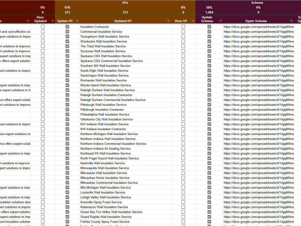This screenshot has width=301, height=226.
Task: Select the 15% summary cell
Action: click(x=67, y=8)
